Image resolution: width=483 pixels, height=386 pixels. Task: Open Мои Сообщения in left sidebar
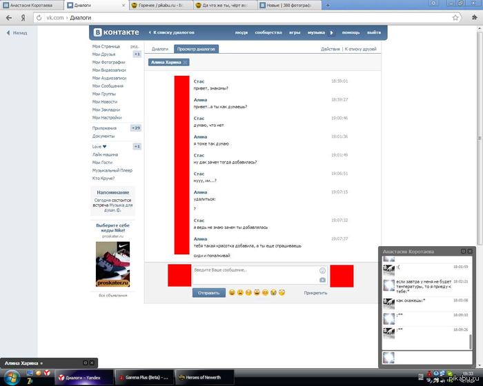click(106, 86)
